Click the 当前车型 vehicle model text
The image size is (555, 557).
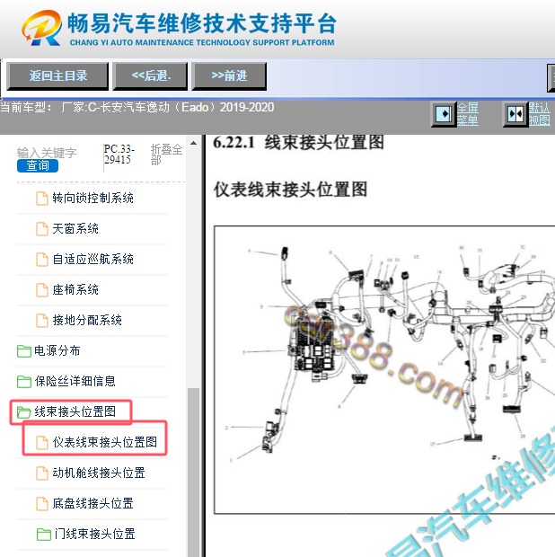(x=137, y=107)
